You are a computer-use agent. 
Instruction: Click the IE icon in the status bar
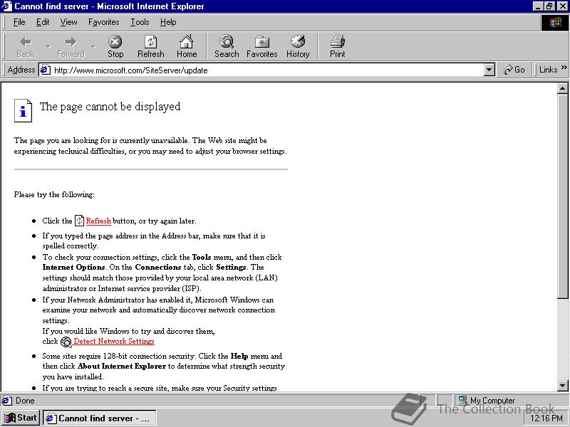7,401
